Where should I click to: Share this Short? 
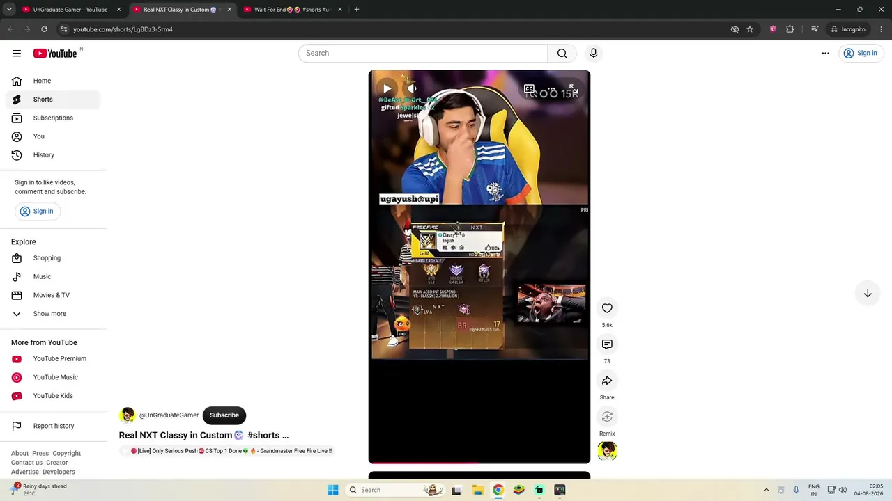[x=607, y=381]
